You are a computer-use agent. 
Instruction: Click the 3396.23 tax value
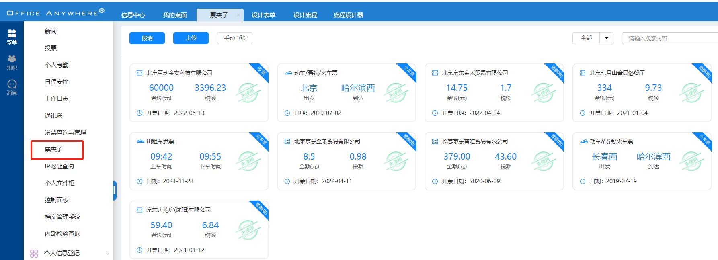[x=210, y=88]
